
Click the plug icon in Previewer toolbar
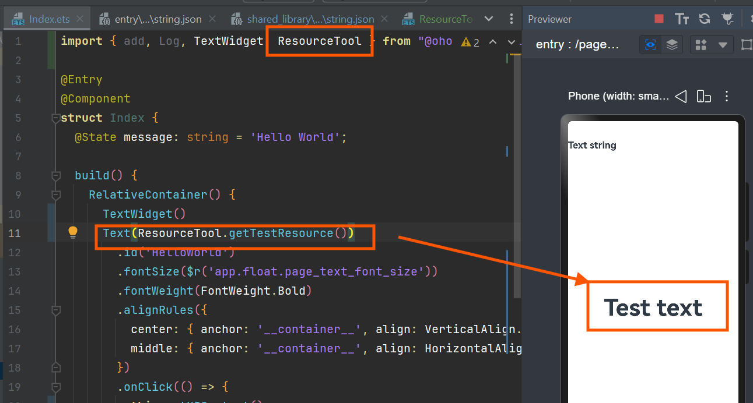727,19
